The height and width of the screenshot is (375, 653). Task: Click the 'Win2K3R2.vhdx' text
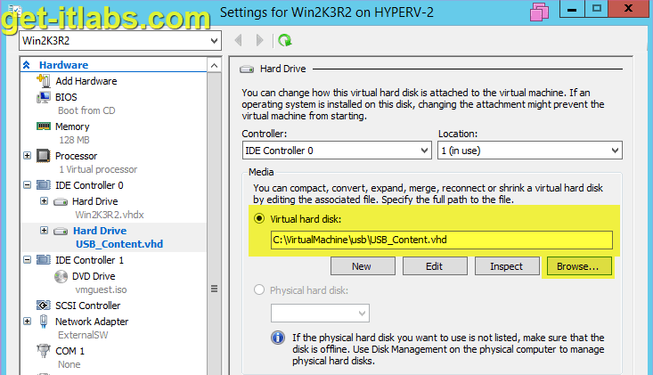point(110,215)
